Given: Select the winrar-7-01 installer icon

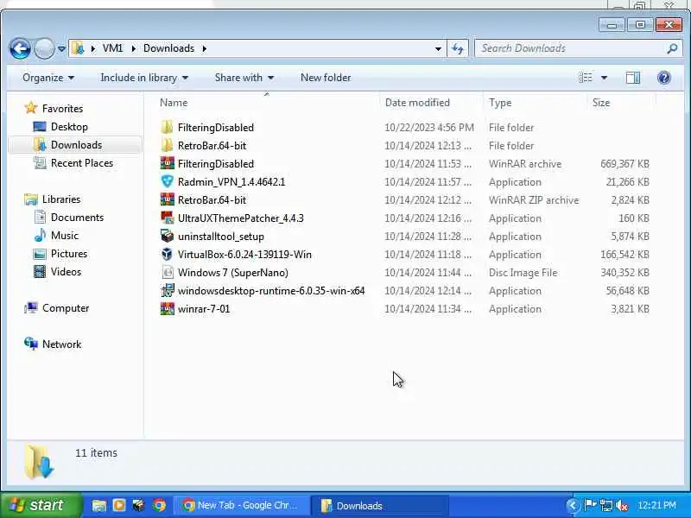Looking at the screenshot, I should (x=167, y=308).
